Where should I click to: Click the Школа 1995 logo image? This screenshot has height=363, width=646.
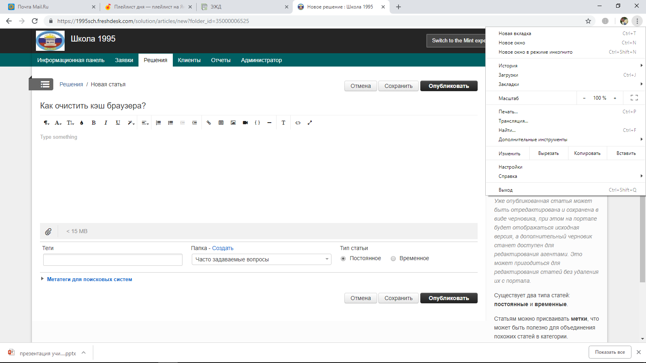click(50, 41)
